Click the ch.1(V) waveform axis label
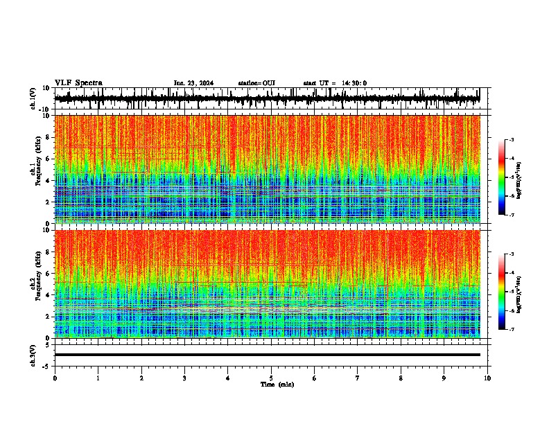 33,98
